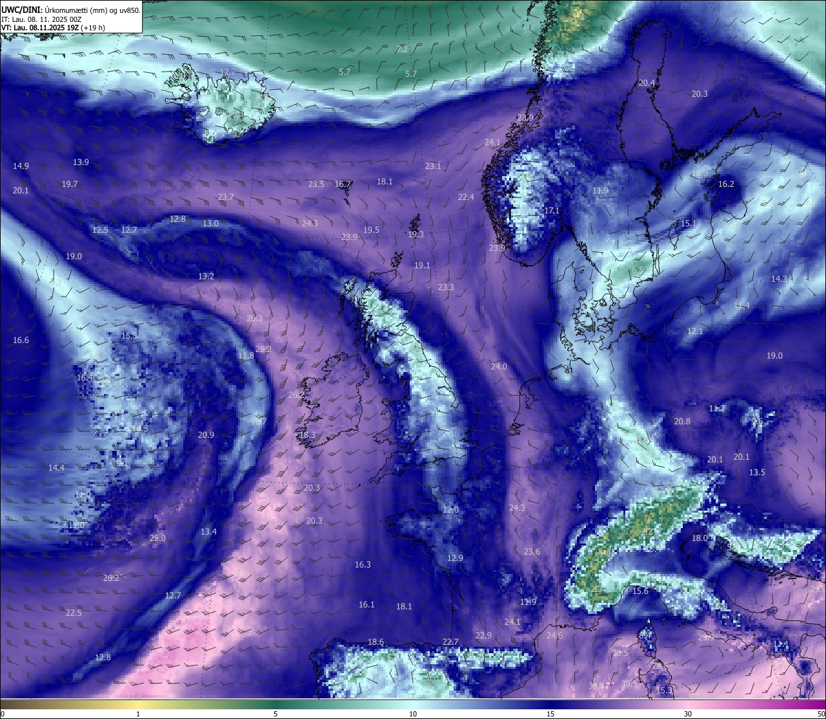
Task: Click the 15 tick on the color scale
Action: point(550,714)
